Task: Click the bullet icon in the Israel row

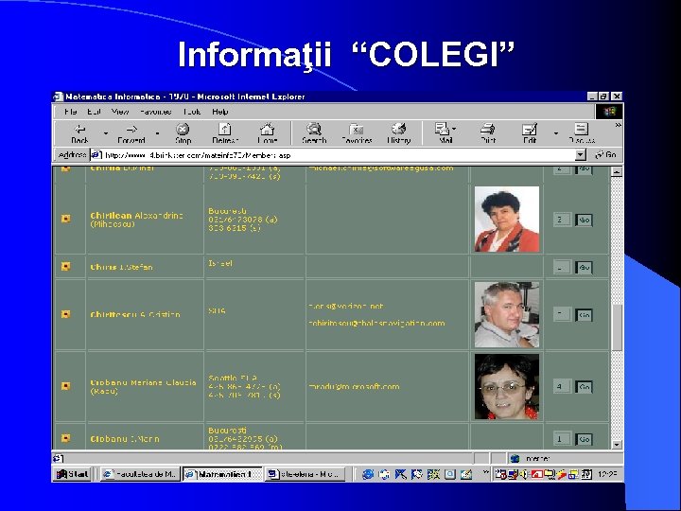Action: coord(65,266)
